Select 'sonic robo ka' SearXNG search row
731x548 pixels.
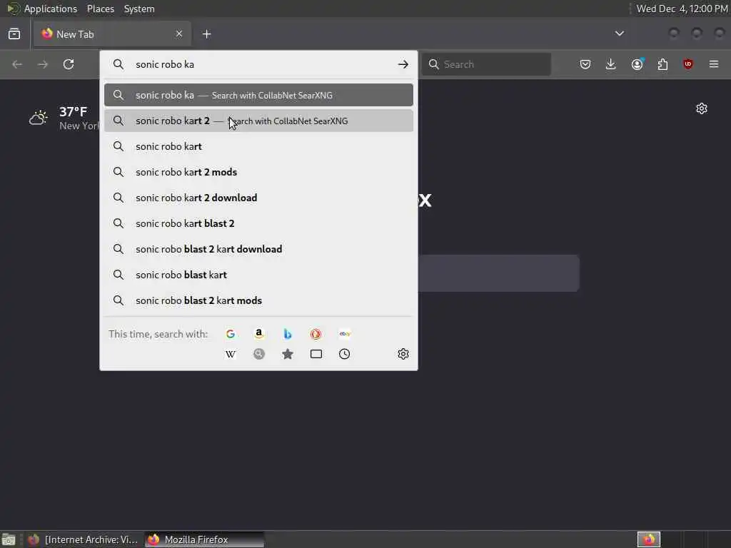(258, 95)
